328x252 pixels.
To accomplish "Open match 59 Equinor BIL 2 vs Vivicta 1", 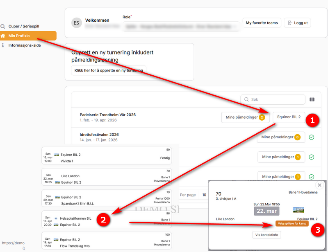I will 107,155.
